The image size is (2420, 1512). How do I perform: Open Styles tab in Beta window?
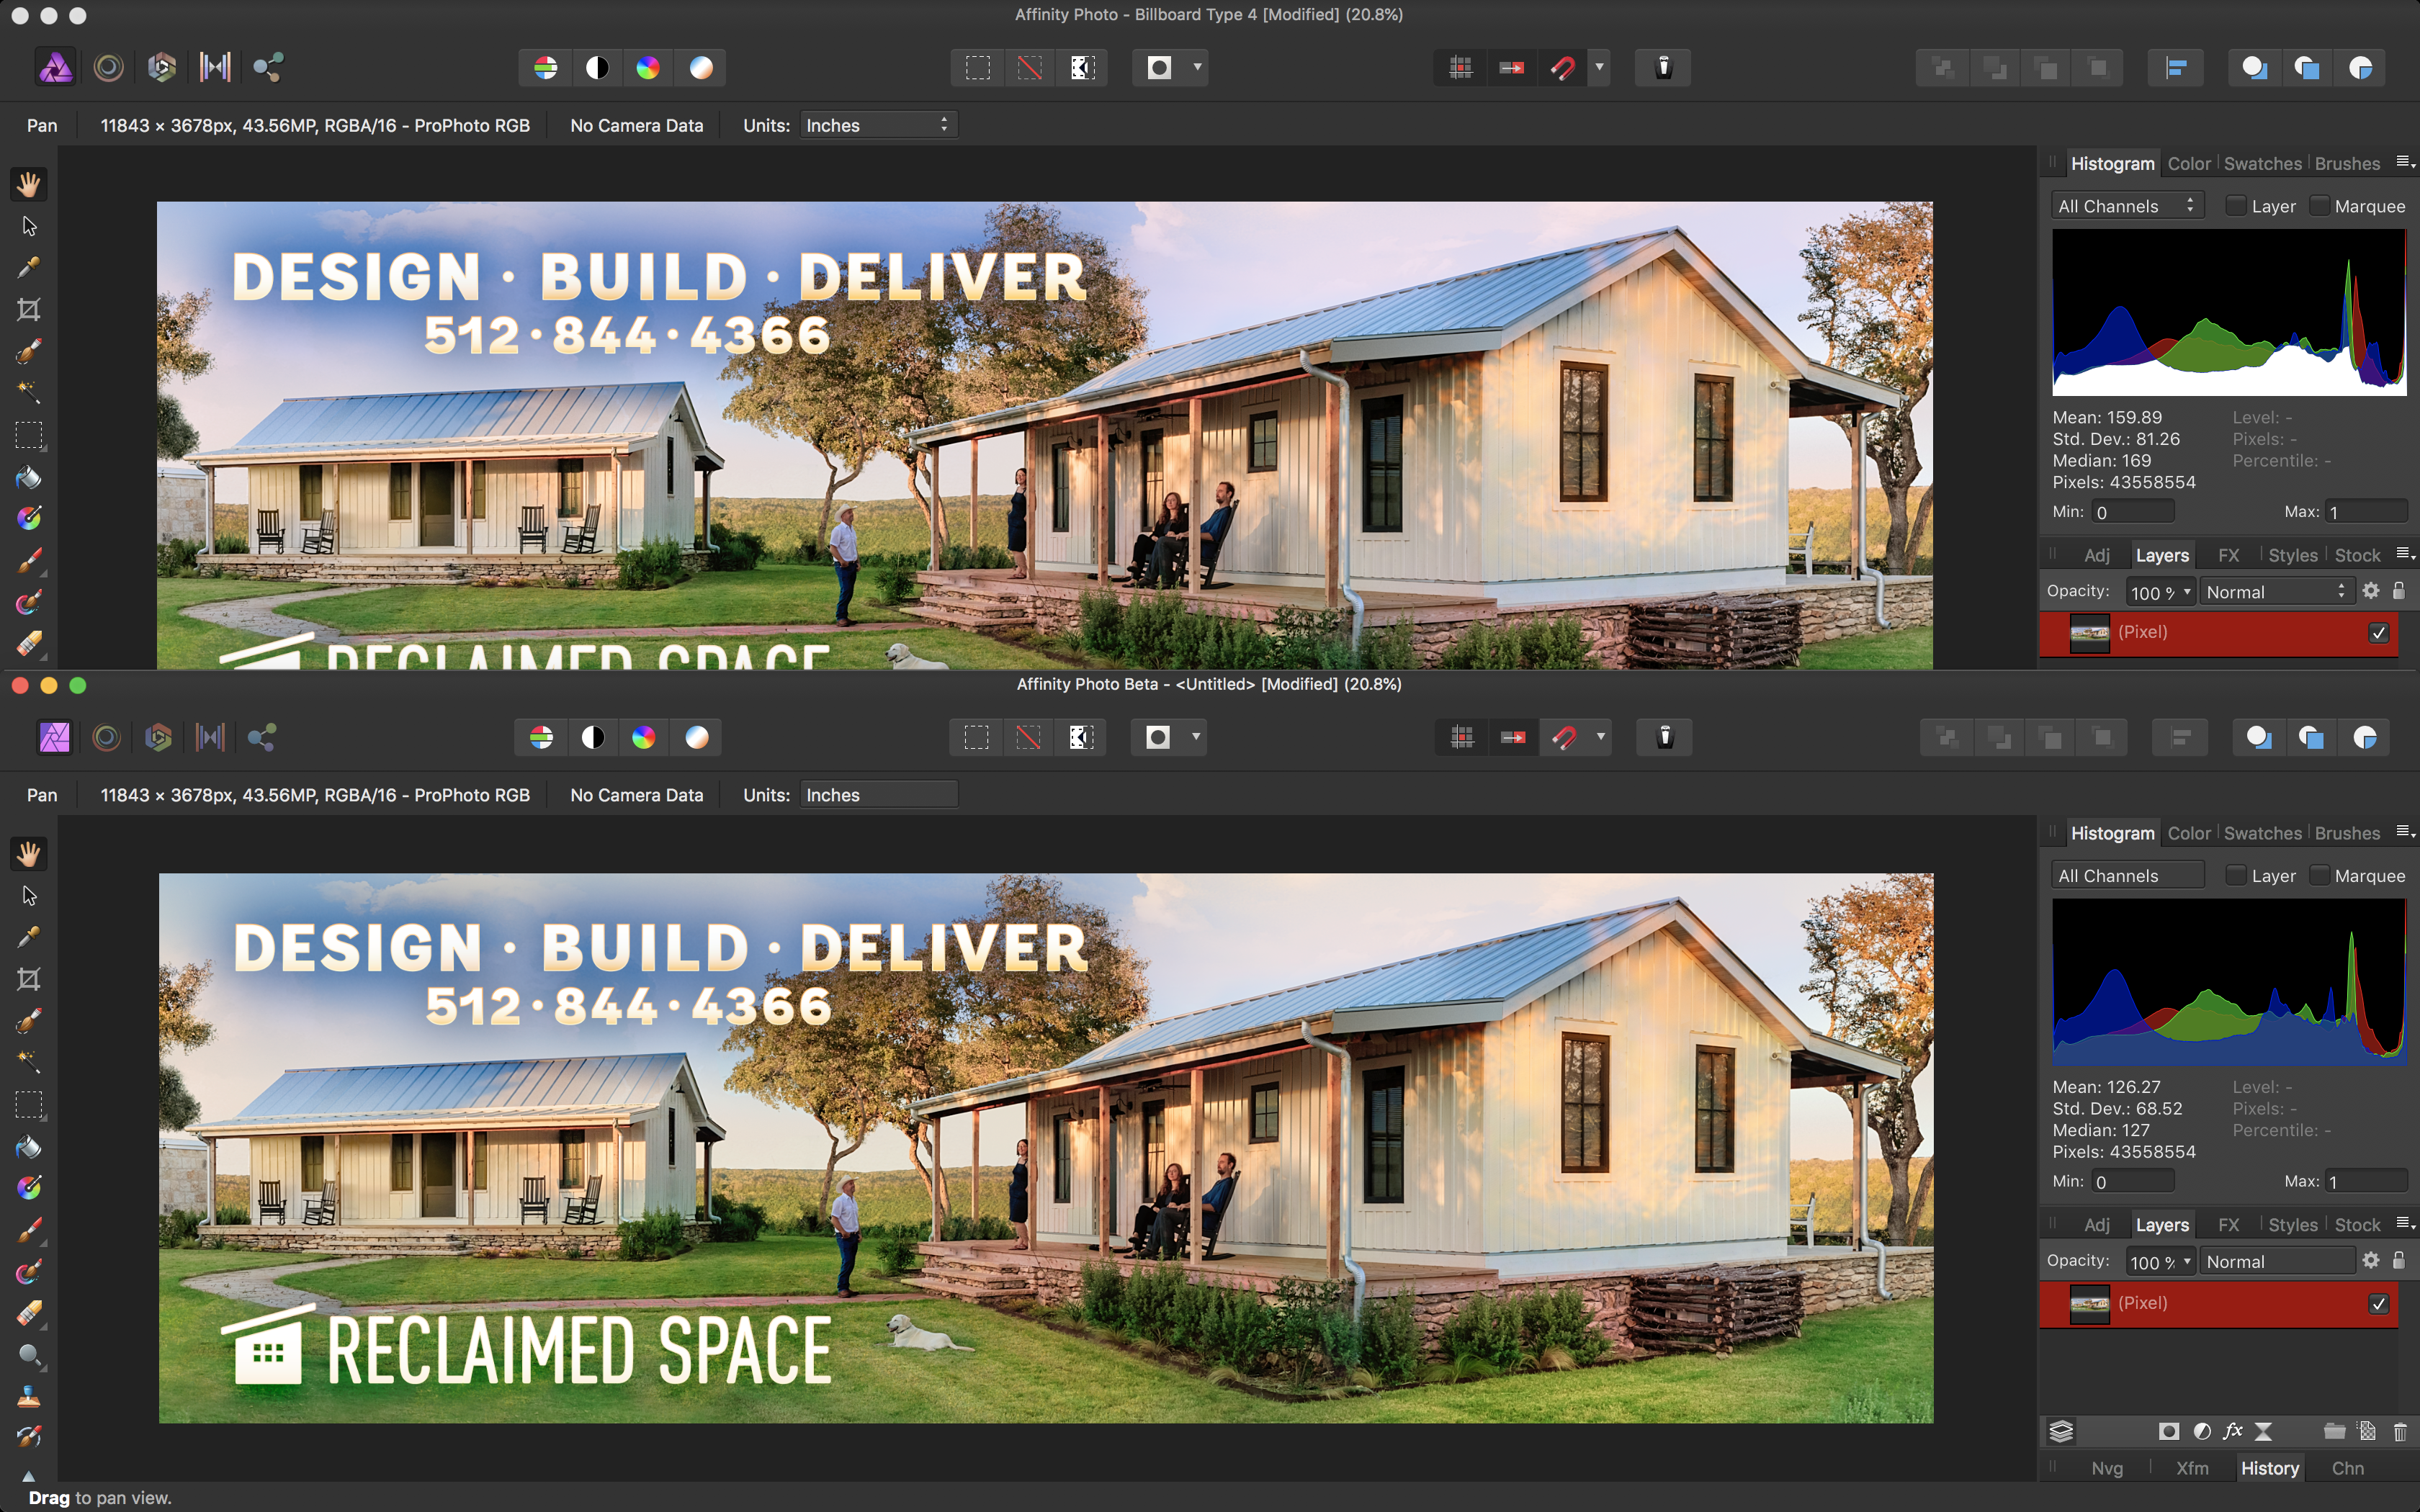click(2292, 1226)
